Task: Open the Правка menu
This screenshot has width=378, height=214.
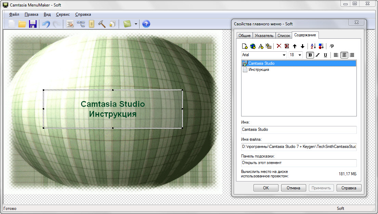Action: pyautogui.click(x=31, y=14)
